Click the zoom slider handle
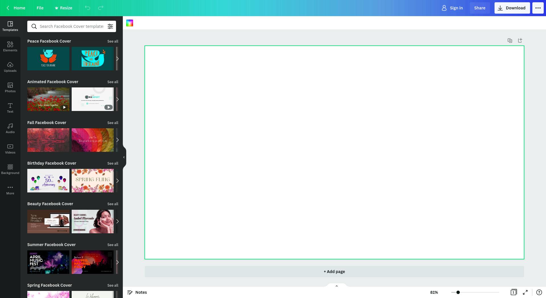Screen dimensions: 546x298 pos(458,292)
